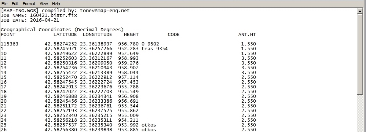The height and width of the screenshot is (132, 366).
Task: Open the File menu
Action: point(4,4)
